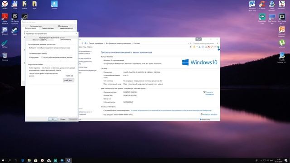Open the Microsoft PowerPoint desktop shortcut
This screenshot has width=290, height=163.
pos(282,32)
